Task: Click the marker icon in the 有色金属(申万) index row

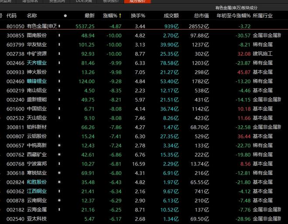Action: pyautogui.click(x=59, y=26)
